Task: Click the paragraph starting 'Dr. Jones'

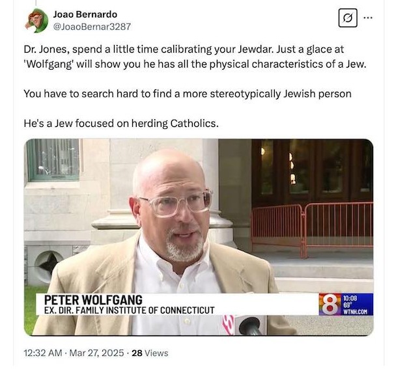Action: pos(195,57)
